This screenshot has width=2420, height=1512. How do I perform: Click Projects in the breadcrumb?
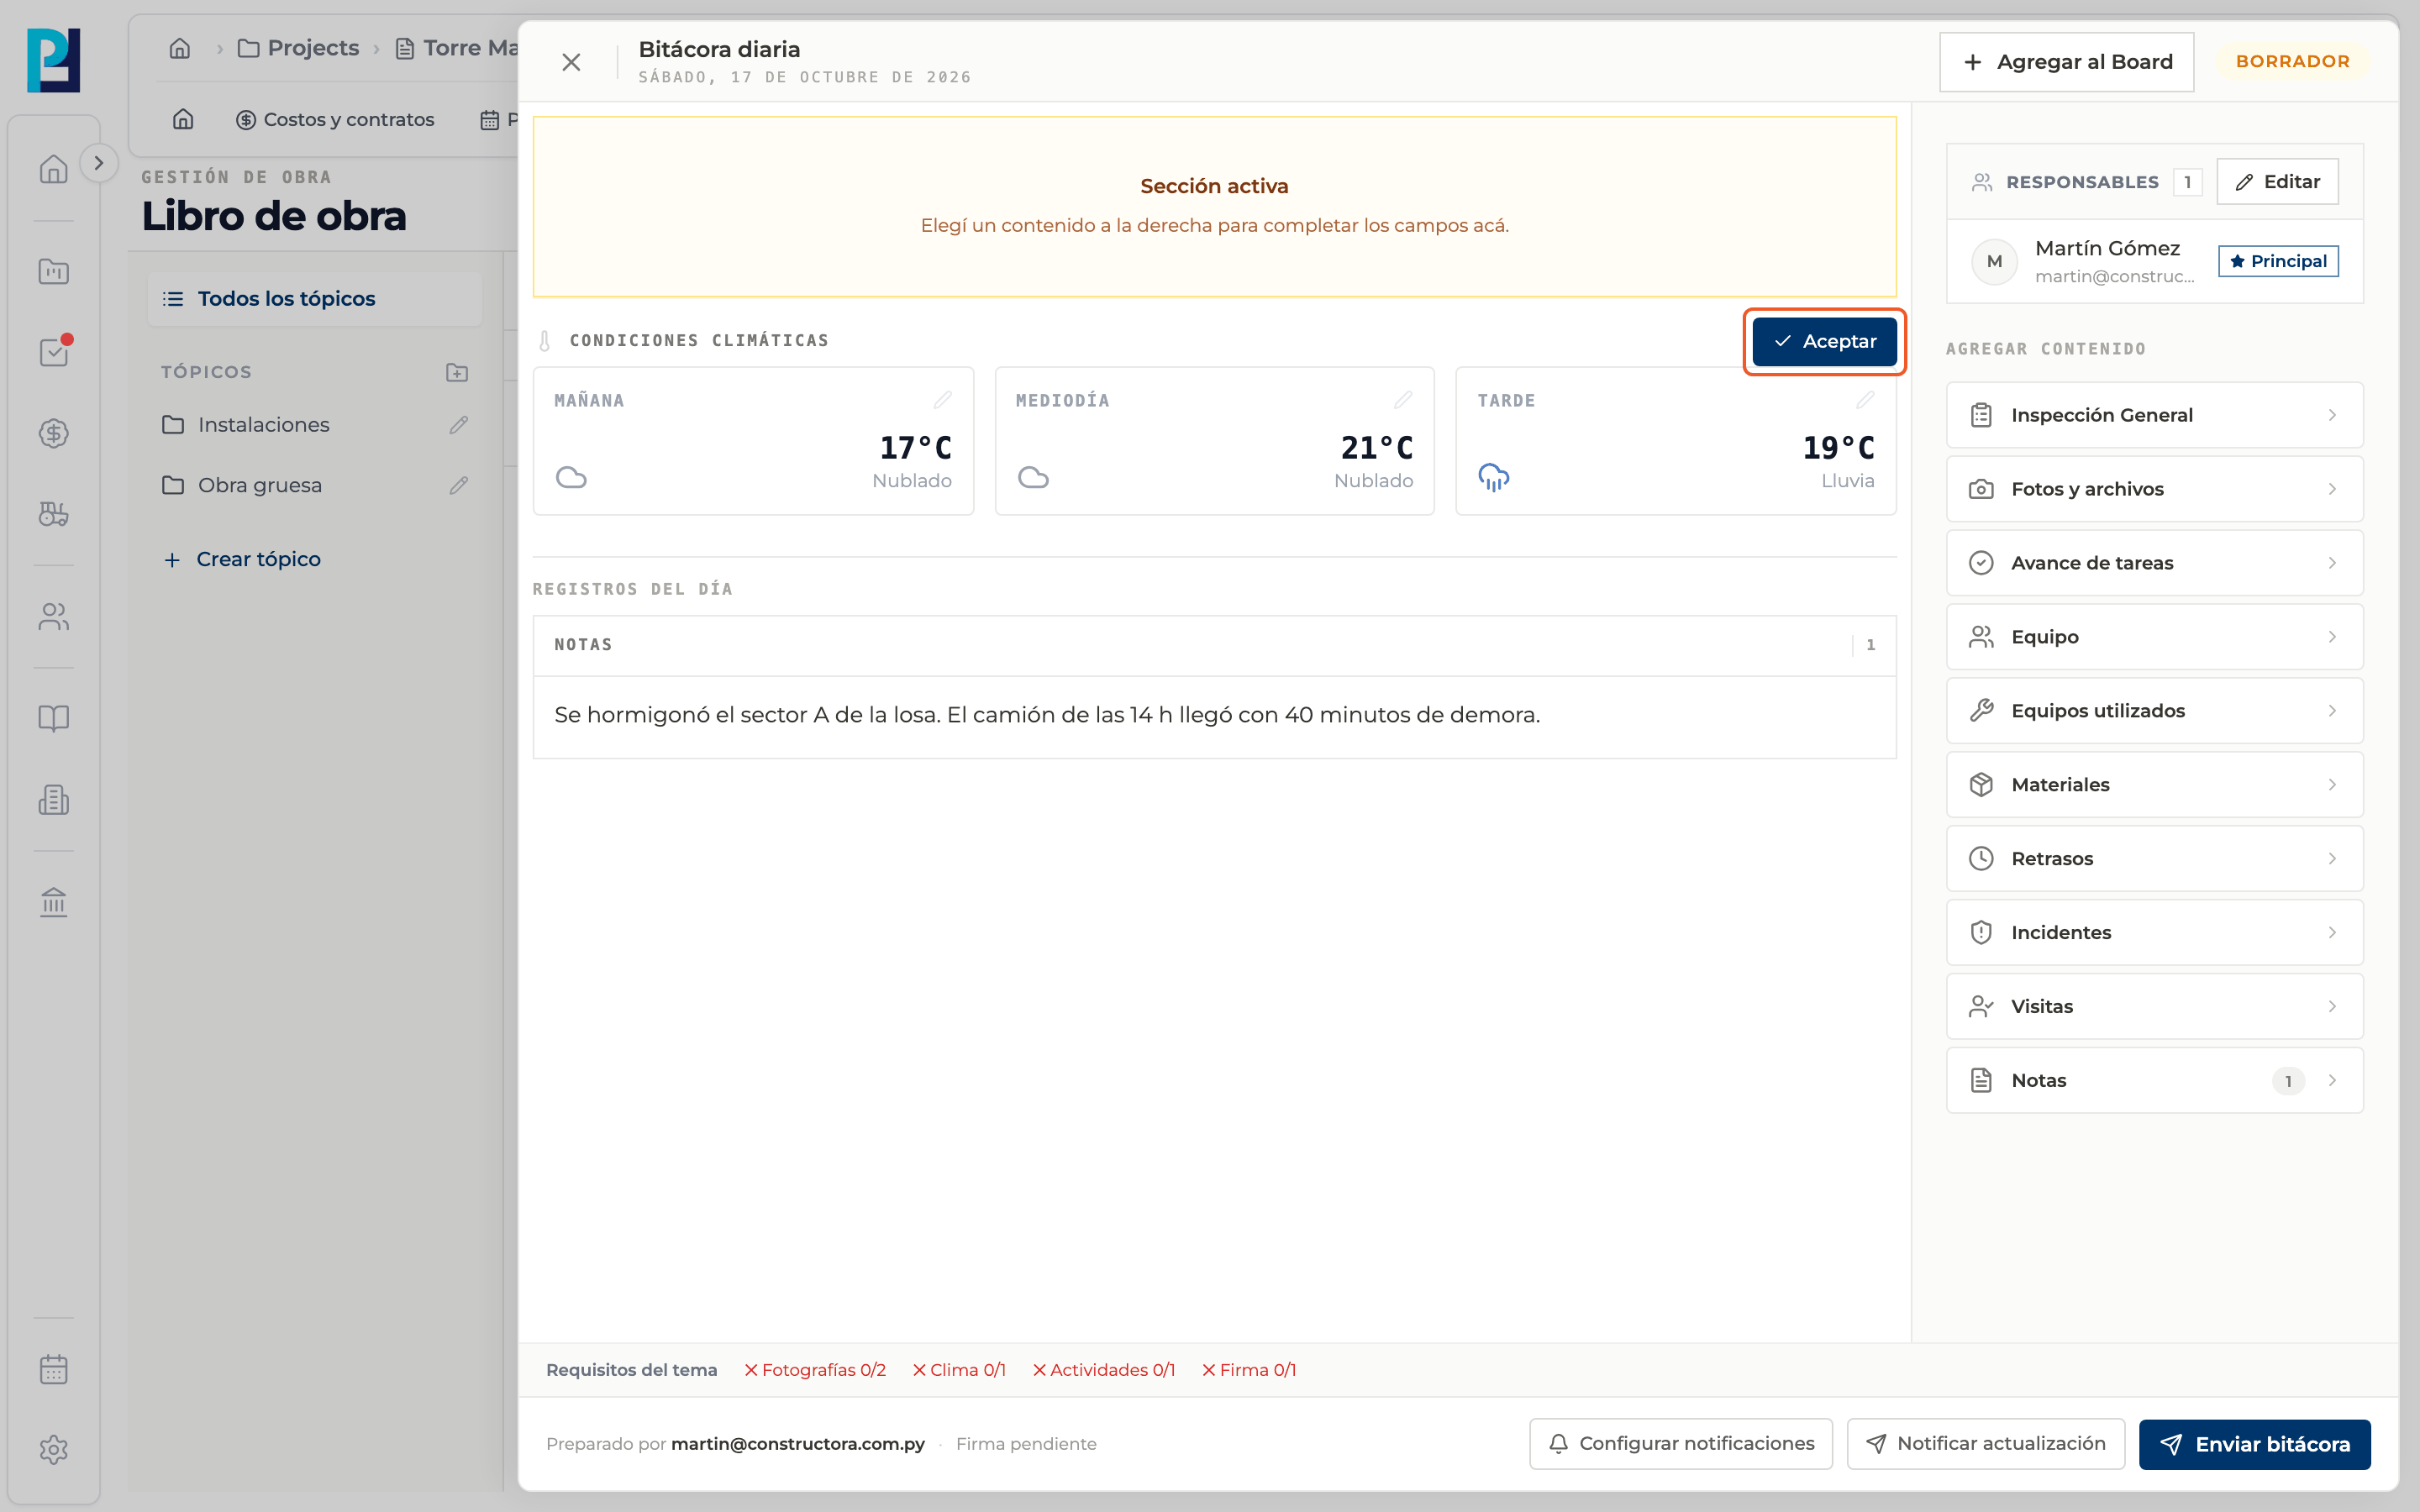[298, 48]
